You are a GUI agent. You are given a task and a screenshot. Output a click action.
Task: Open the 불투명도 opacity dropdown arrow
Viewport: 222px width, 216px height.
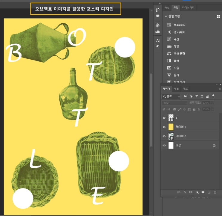click(x=212, y=103)
